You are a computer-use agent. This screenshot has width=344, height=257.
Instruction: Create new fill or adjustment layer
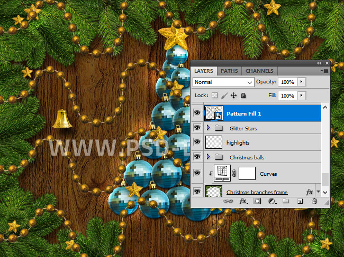coord(272,201)
